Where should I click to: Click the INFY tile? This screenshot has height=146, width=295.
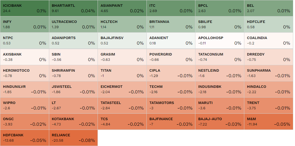coord(24,24)
